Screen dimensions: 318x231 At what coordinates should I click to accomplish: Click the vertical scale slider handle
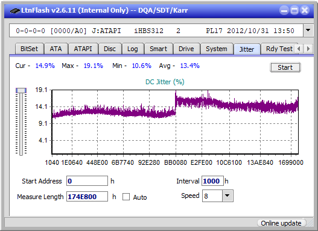21,90
